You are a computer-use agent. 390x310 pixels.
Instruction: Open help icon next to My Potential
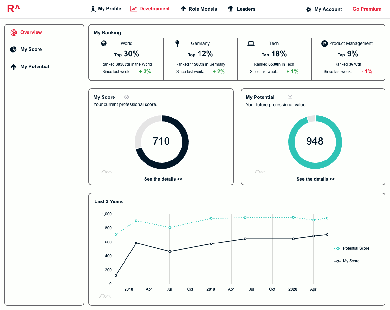pyautogui.click(x=290, y=97)
